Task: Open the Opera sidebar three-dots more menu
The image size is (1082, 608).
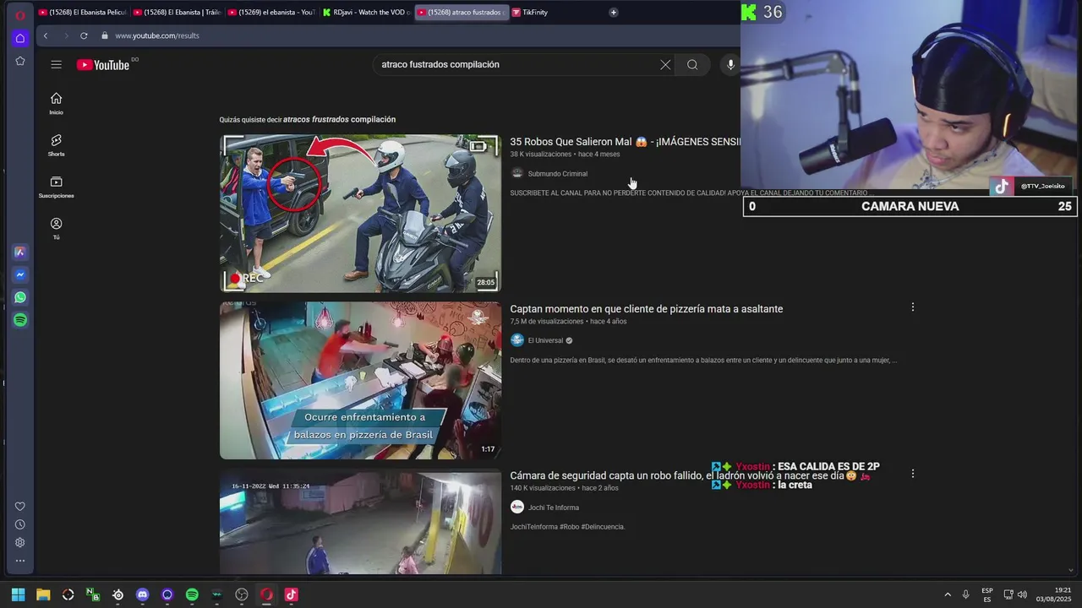Action: [x=20, y=561]
